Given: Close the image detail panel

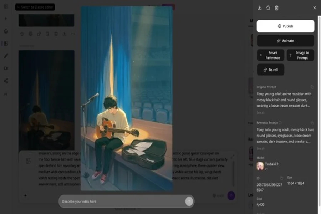Looking at the screenshot, I should (x=315, y=8).
